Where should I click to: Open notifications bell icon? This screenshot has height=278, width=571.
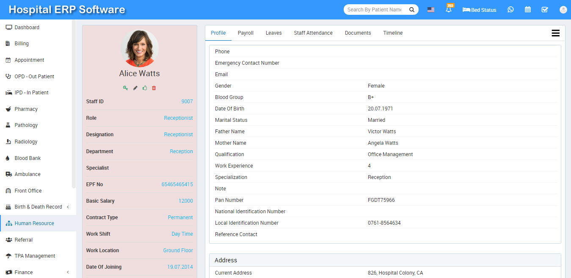(x=449, y=10)
